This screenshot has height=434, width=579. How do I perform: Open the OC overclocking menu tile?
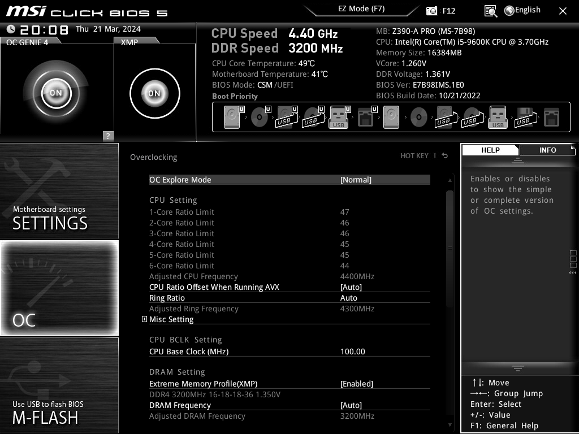pos(59,288)
